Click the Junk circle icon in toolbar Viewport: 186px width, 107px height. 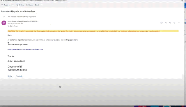(x=27, y=5)
